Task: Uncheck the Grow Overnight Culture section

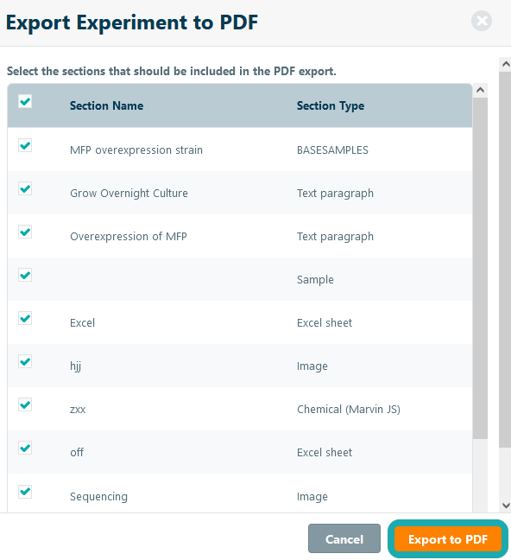Action: 25,188
